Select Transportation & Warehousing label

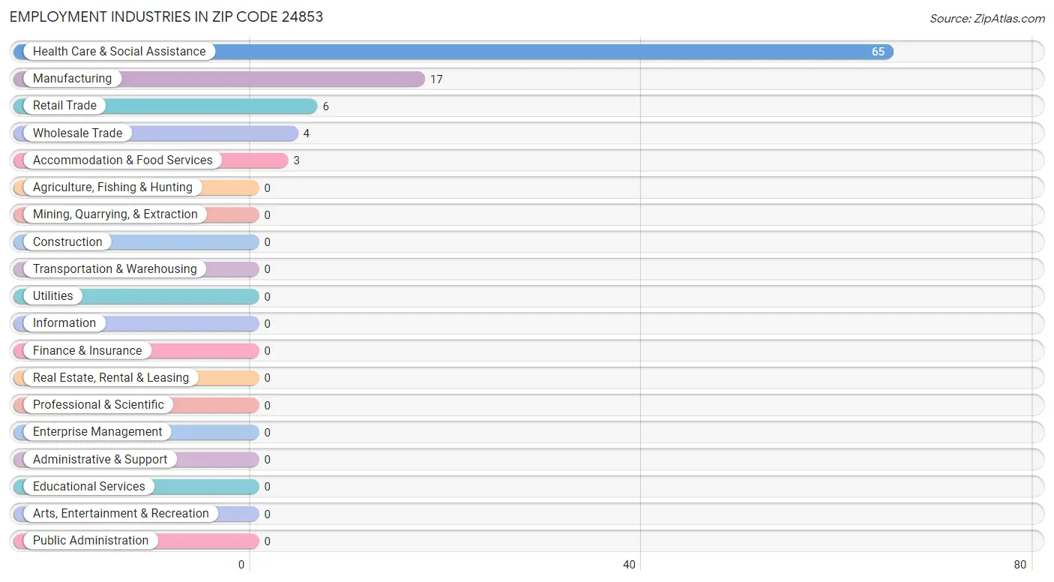tap(115, 268)
